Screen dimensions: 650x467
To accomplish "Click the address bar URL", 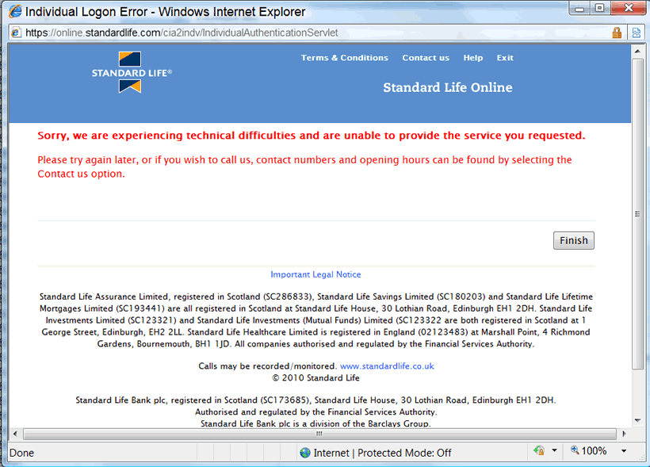I will click(182, 33).
